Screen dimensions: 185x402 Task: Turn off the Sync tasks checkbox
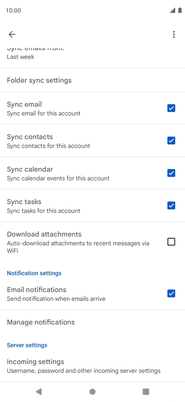point(171,206)
